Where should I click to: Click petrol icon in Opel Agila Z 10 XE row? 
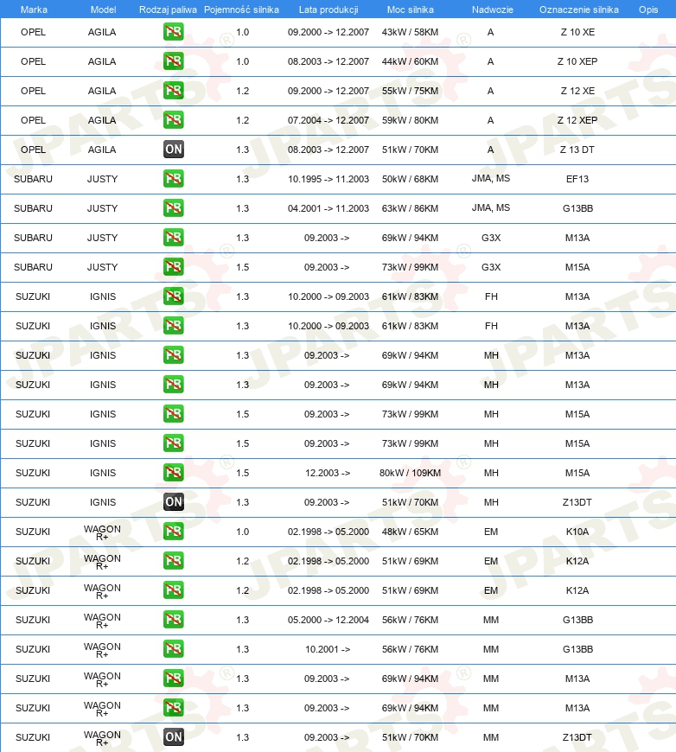173,32
